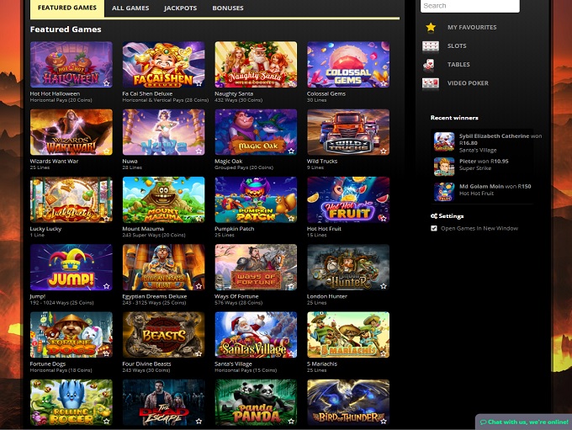The image size is (572, 430).
Task: Go to the Bonuses tab
Action: click(228, 8)
